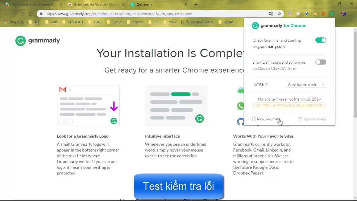Open a new tab with plus button

(196, 4)
